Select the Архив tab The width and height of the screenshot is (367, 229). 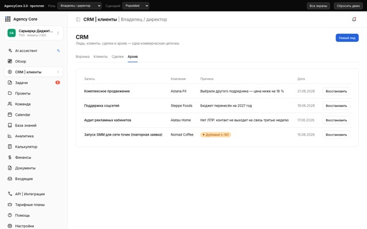point(132,57)
